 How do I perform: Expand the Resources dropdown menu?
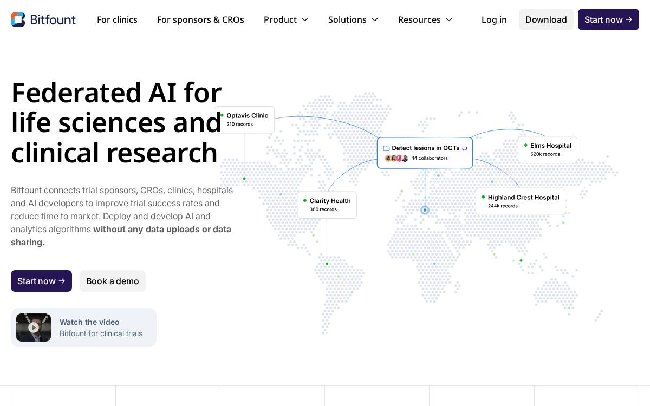[x=425, y=19]
